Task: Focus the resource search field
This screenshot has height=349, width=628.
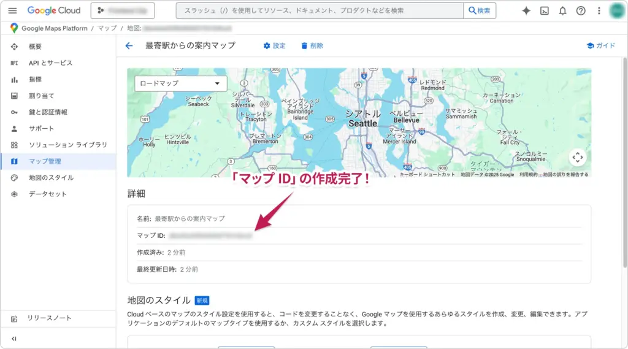Action: [x=320, y=10]
